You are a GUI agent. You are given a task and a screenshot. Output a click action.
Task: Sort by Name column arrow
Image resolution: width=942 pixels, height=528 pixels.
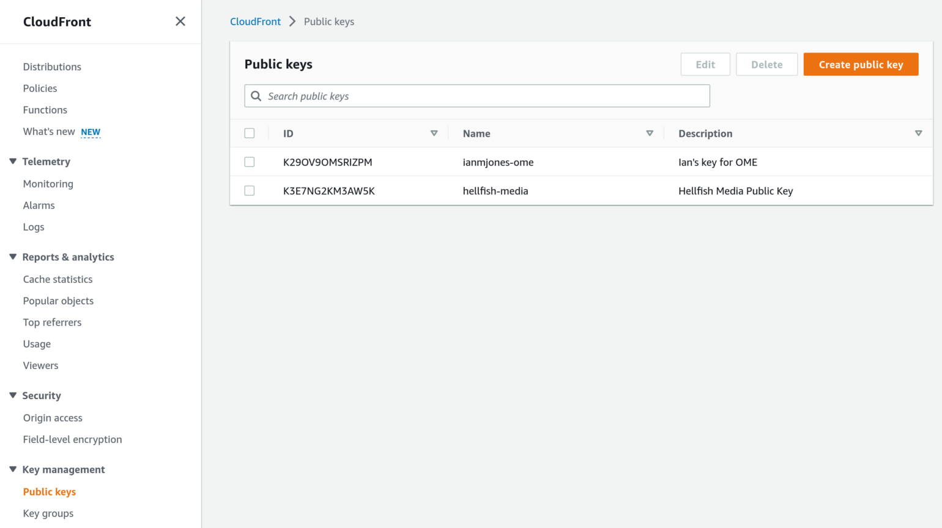tap(650, 133)
